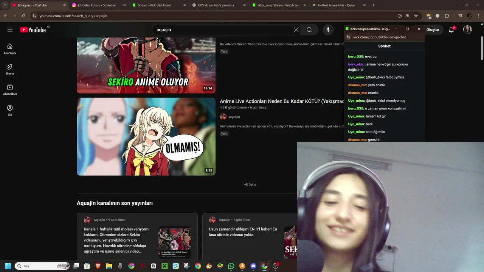The image size is (484, 272).
Task: Open the YouTube hamburger guide menu
Action: point(10,29)
